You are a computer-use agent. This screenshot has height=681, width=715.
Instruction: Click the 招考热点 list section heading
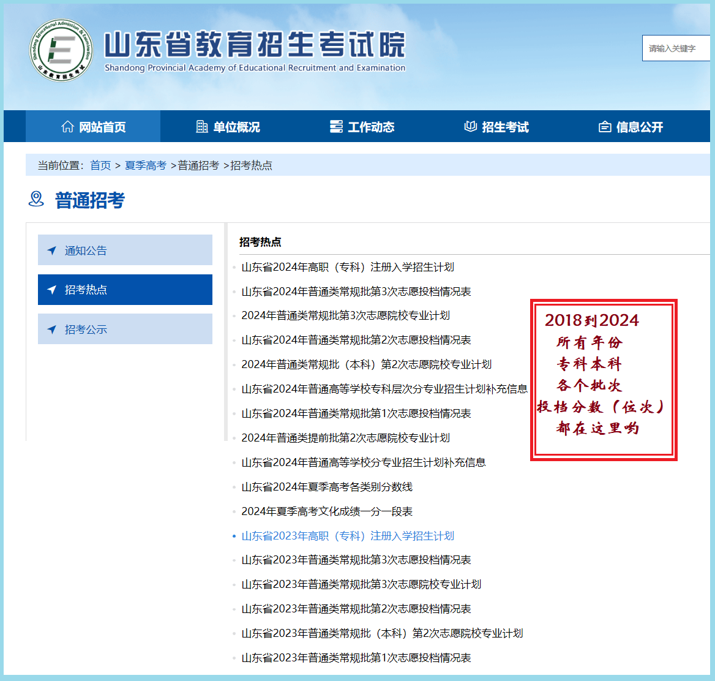(x=260, y=242)
